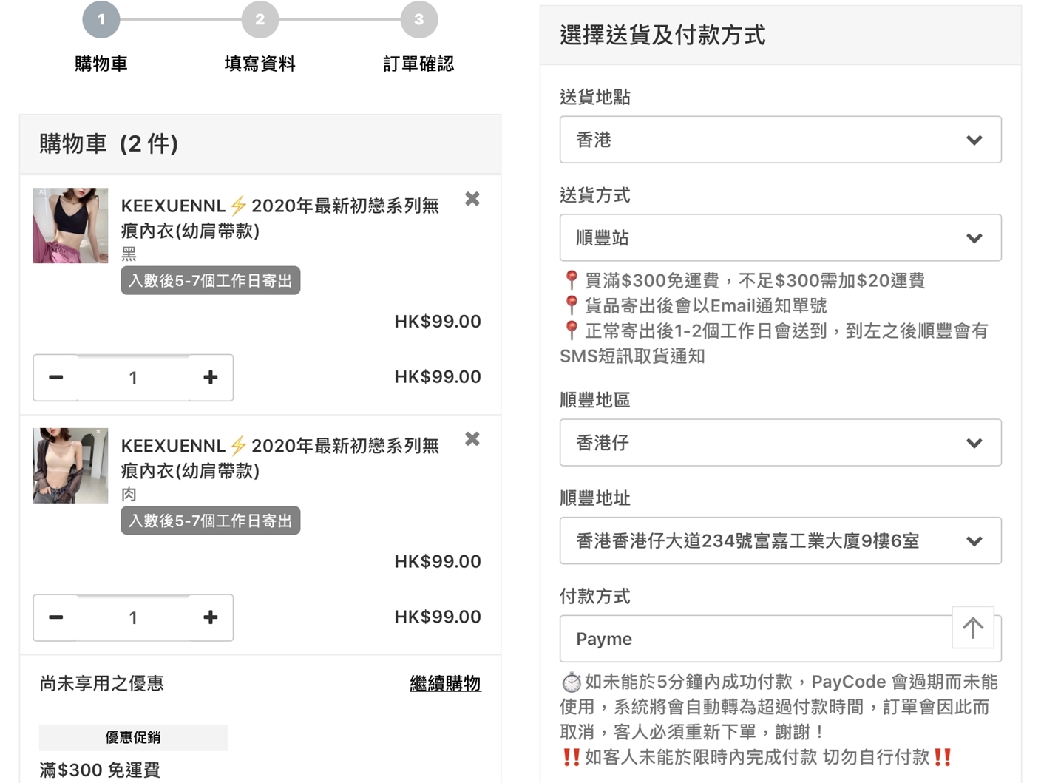Open the 肉 color bra product thumbnail
This screenshot has width=1041, height=783.
[70, 466]
